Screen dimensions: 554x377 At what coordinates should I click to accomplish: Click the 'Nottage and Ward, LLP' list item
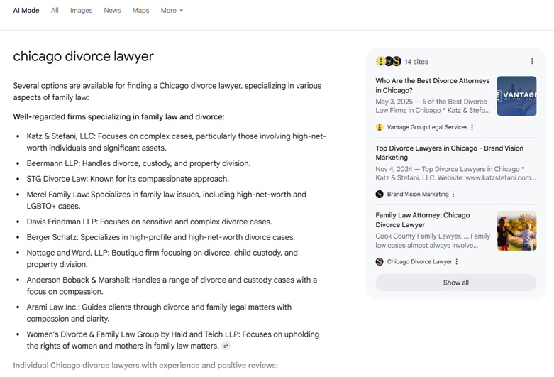coord(162,258)
